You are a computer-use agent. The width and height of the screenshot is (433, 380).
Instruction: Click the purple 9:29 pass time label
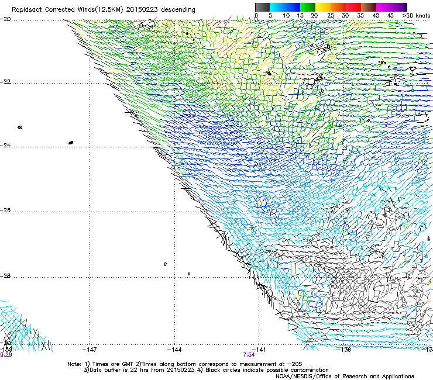(6, 355)
